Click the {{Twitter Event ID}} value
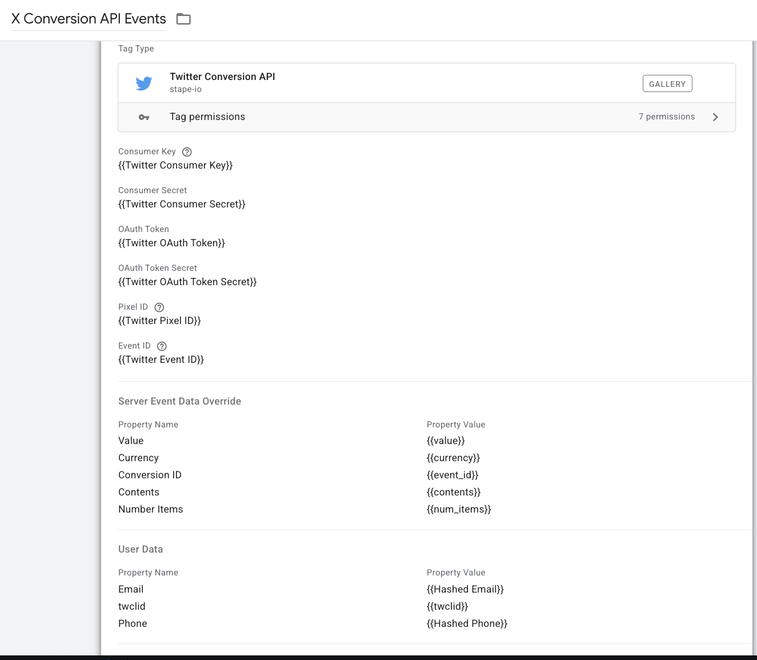 (161, 360)
